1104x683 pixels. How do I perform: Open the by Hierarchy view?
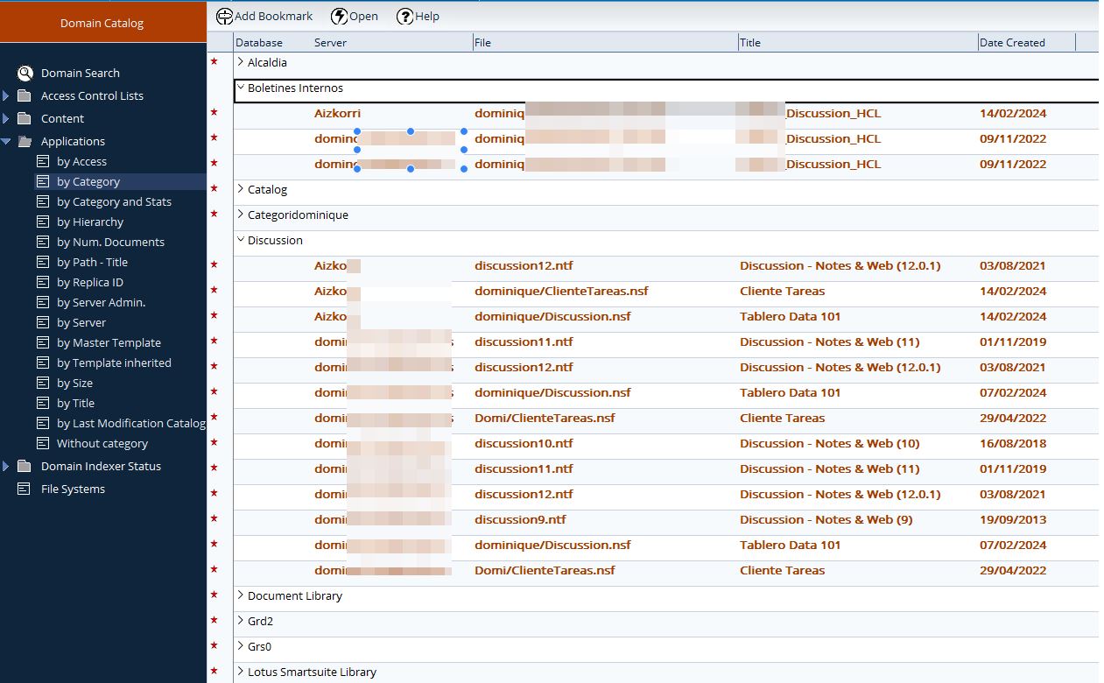[x=90, y=222]
